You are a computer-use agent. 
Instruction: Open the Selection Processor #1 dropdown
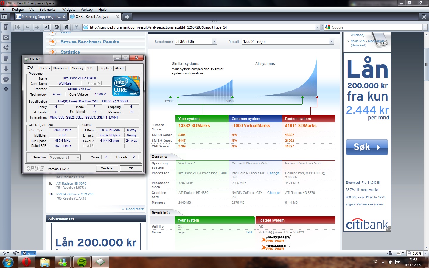[x=78, y=158]
